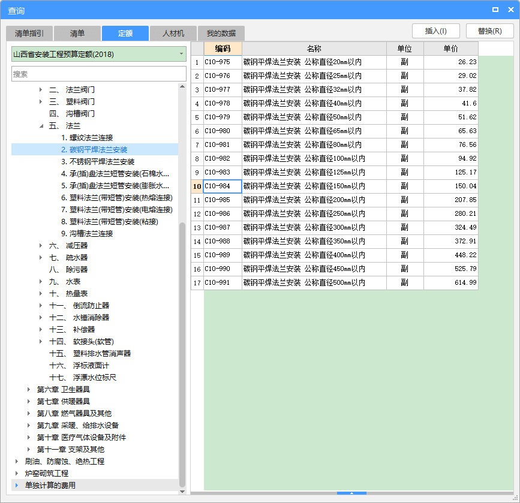
Task: Select row C10-982 in the table
Action: [x=223, y=159]
